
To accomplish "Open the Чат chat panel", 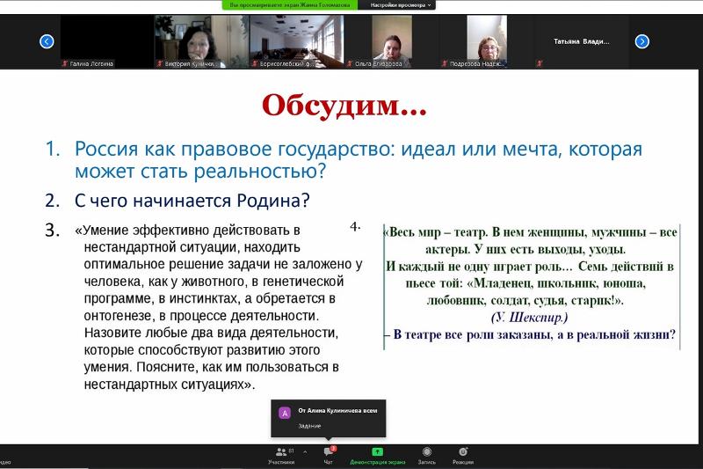I will [x=328, y=454].
